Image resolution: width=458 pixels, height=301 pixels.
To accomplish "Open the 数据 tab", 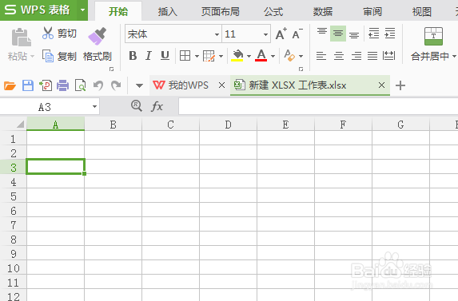I will (x=323, y=11).
